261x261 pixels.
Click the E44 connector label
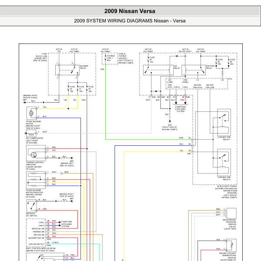189,154
